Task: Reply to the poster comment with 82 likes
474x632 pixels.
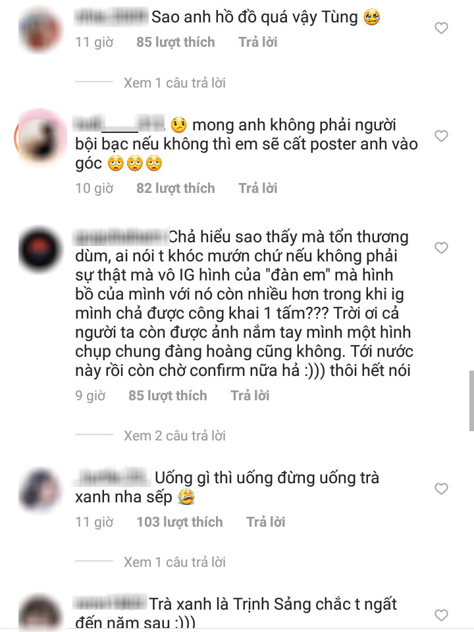Action: (258, 188)
